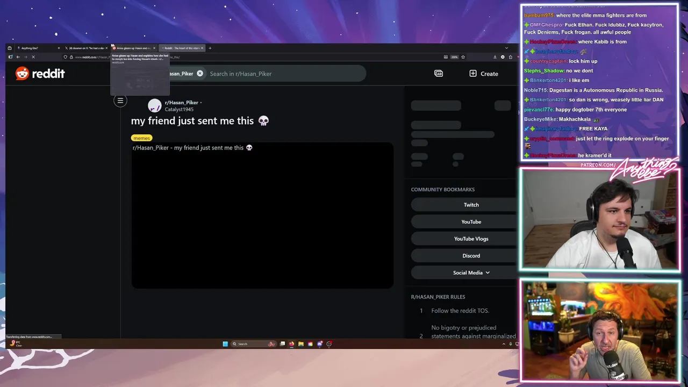Expand the Social Media bookmark dropdown

click(x=471, y=273)
